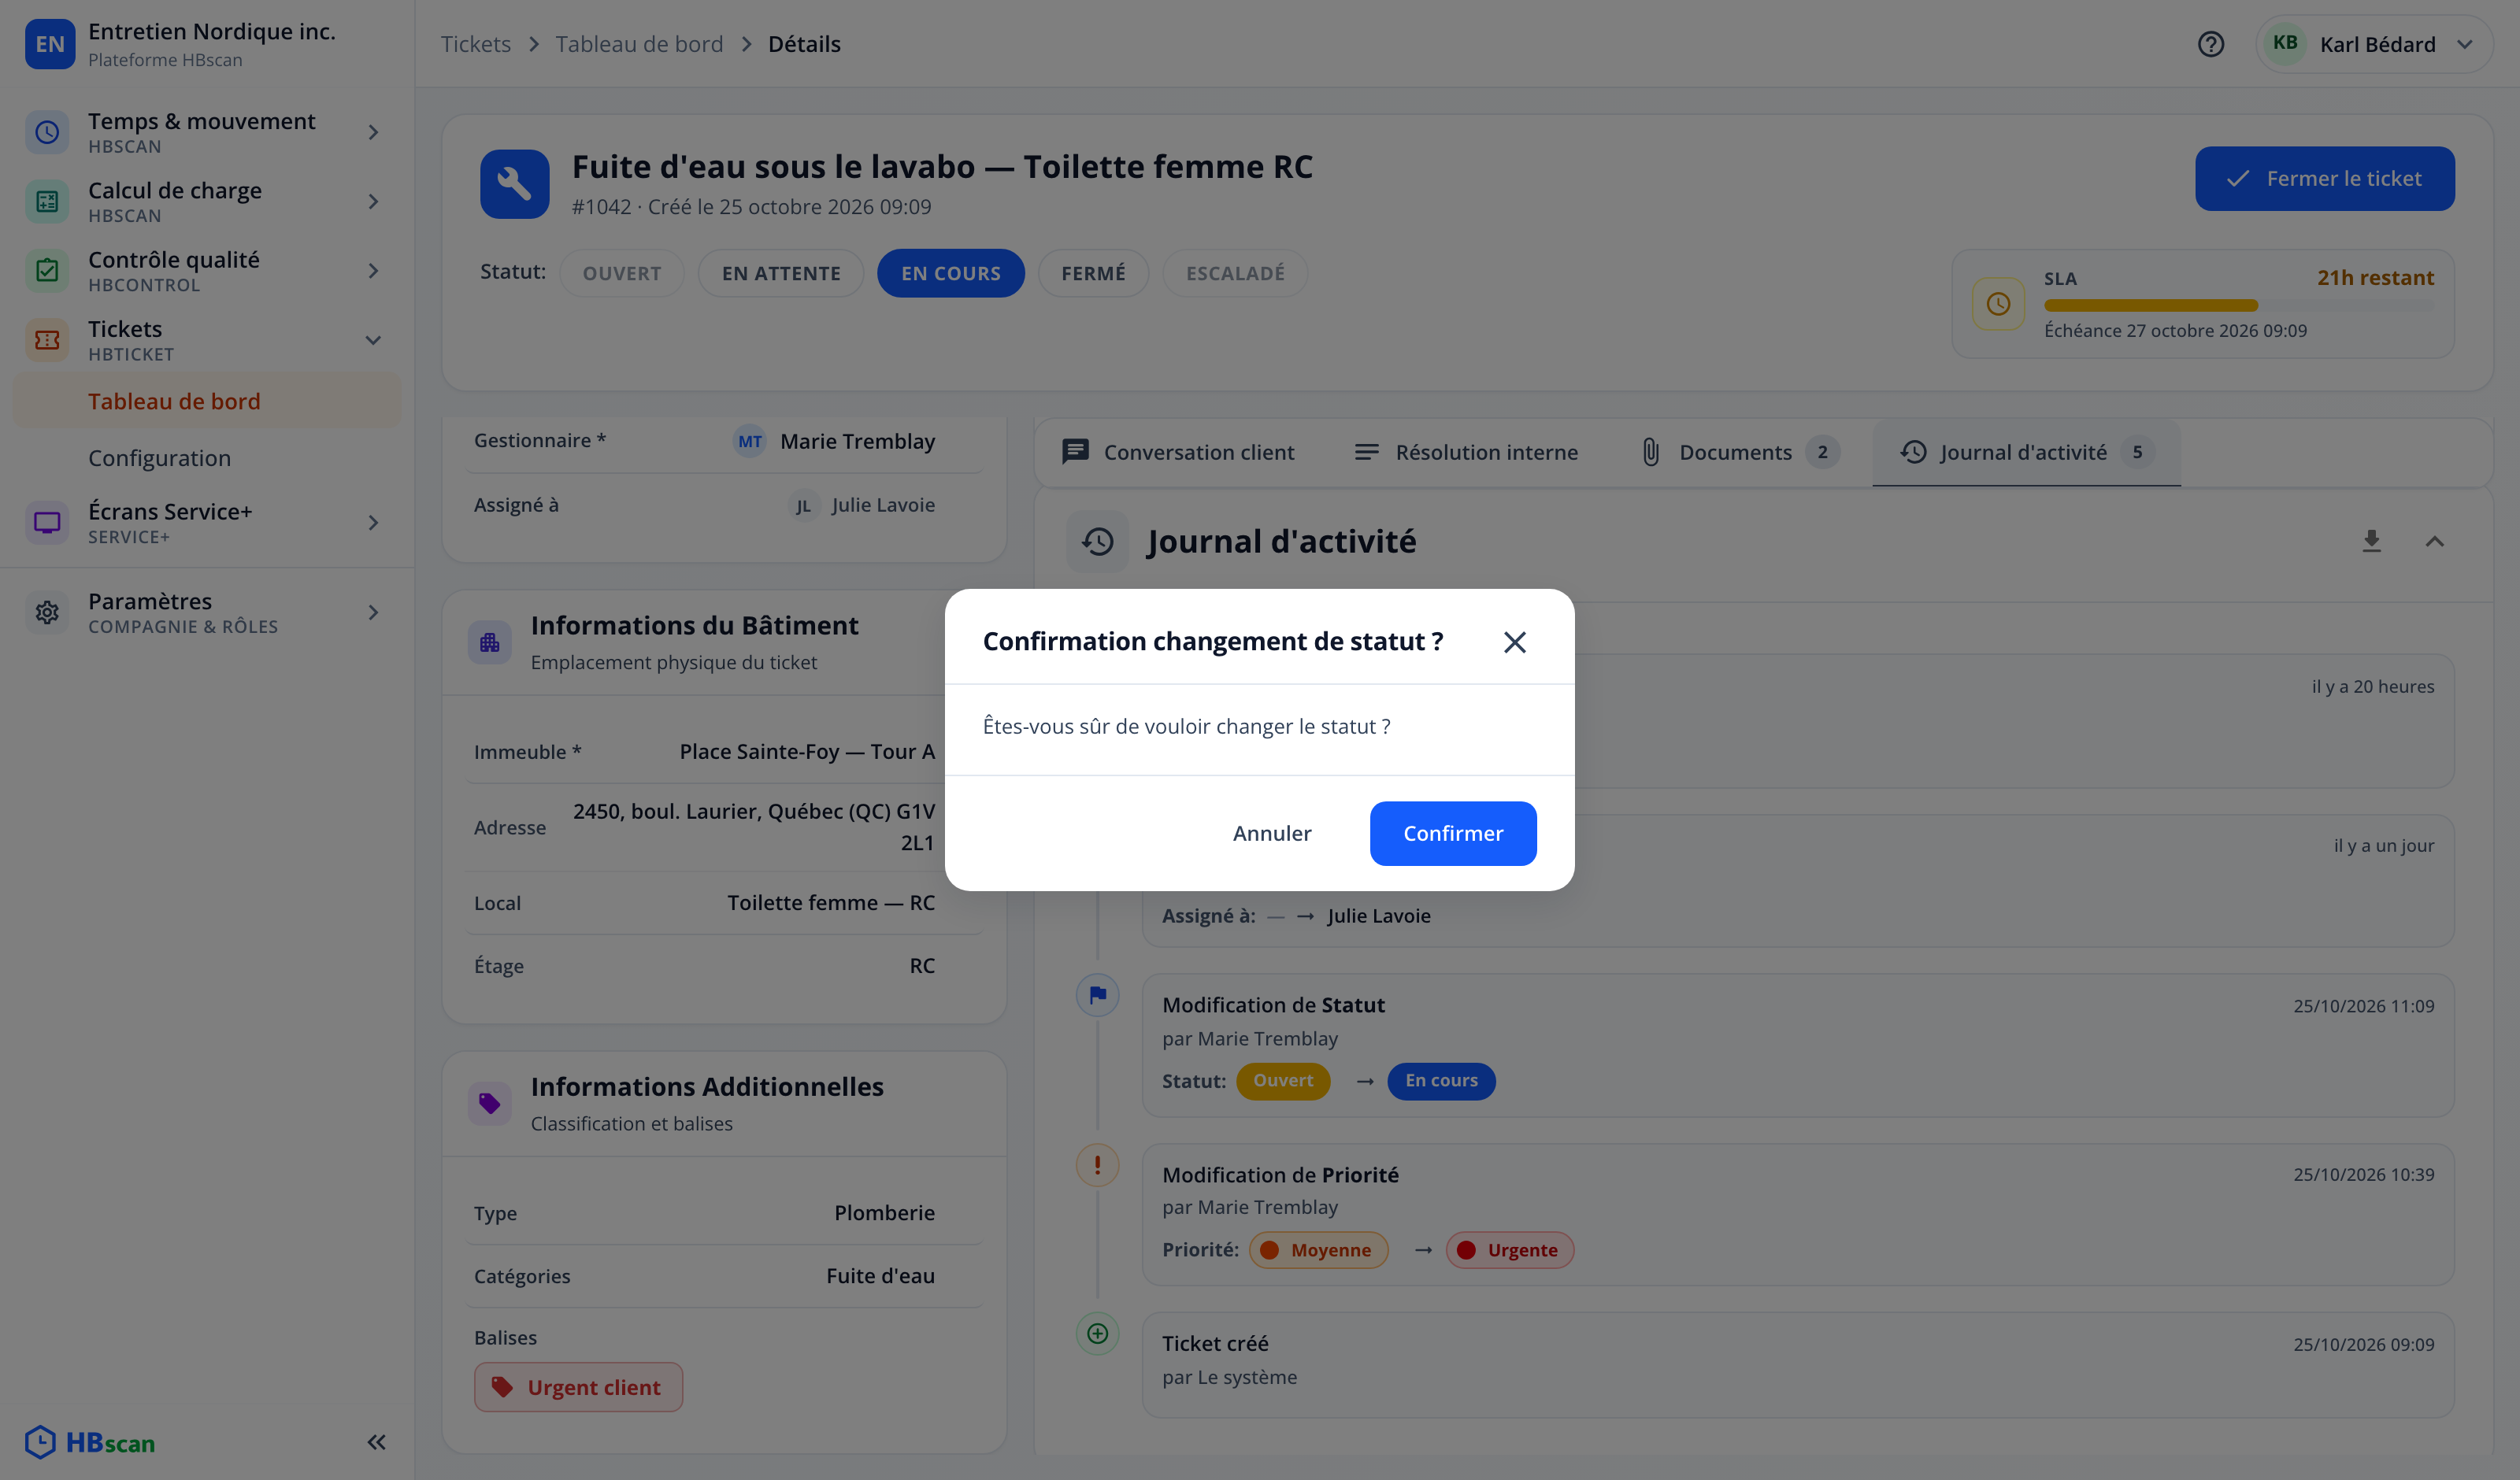Screen dimensions: 2520x1480
Task: Expand Paramètres submenu chevron
Action: 373,612
